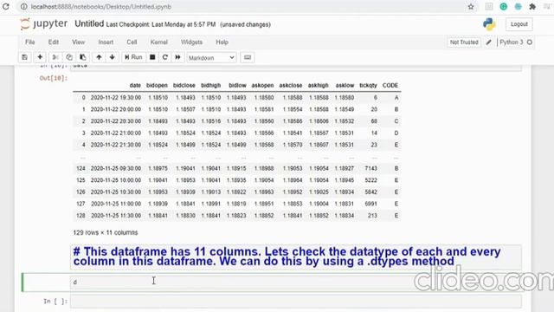554x312 pixels.
Task: Restart kernel and run all cells icon
Action: [x=177, y=57]
